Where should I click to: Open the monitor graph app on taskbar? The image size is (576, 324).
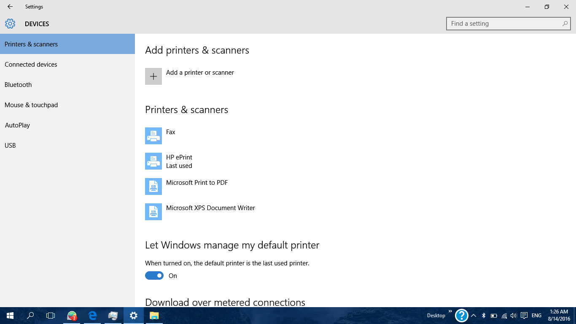[x=113, y=316]
